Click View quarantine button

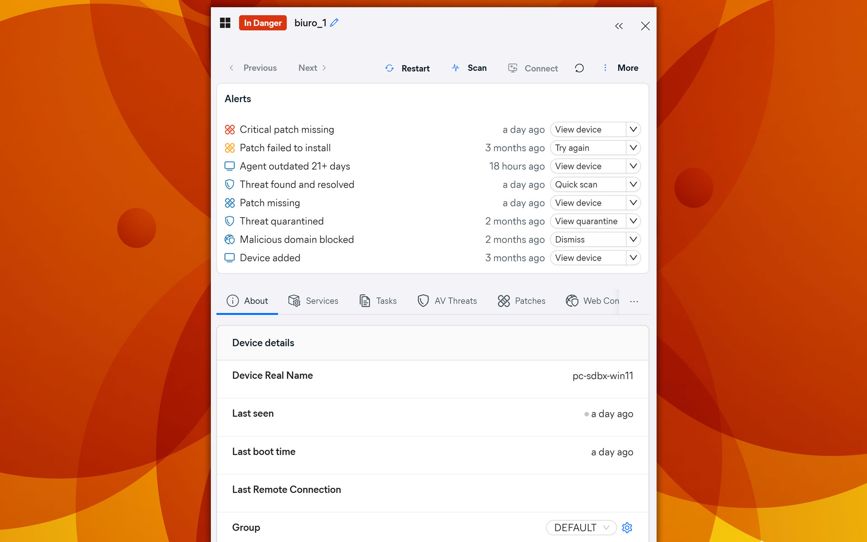tap(586, 221)
